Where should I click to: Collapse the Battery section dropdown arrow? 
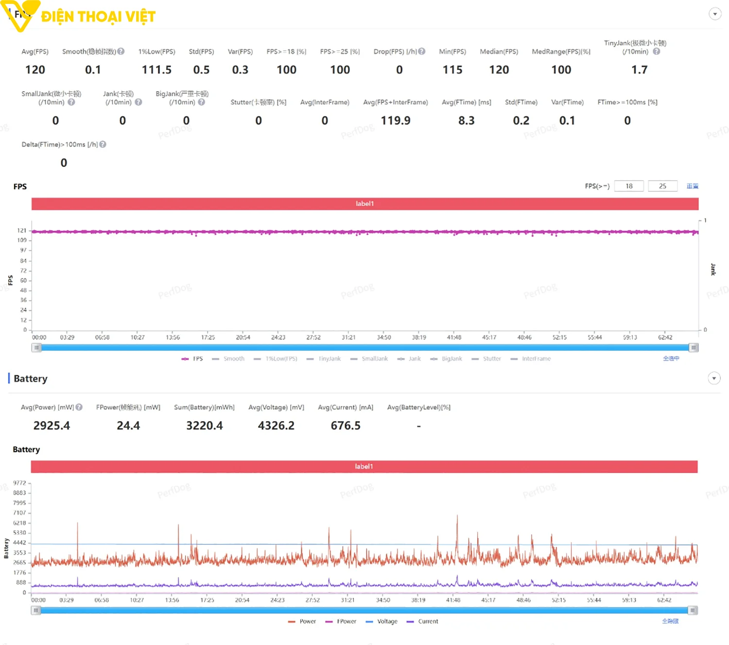coord(714,378)
